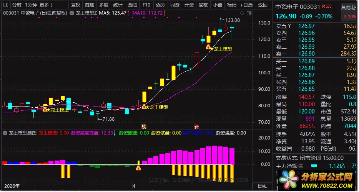Click the 返回 button
The height and width of the screenshot is (192, 359).
click(x=263, y=5)
